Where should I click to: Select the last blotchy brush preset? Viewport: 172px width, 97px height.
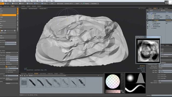[82, 82]
